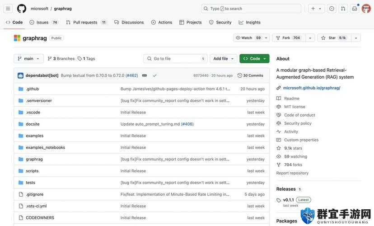The image size is (374, 226).
Task: Open the issues icon in top header
Action: pyautogui.click(x=332, y=9)
